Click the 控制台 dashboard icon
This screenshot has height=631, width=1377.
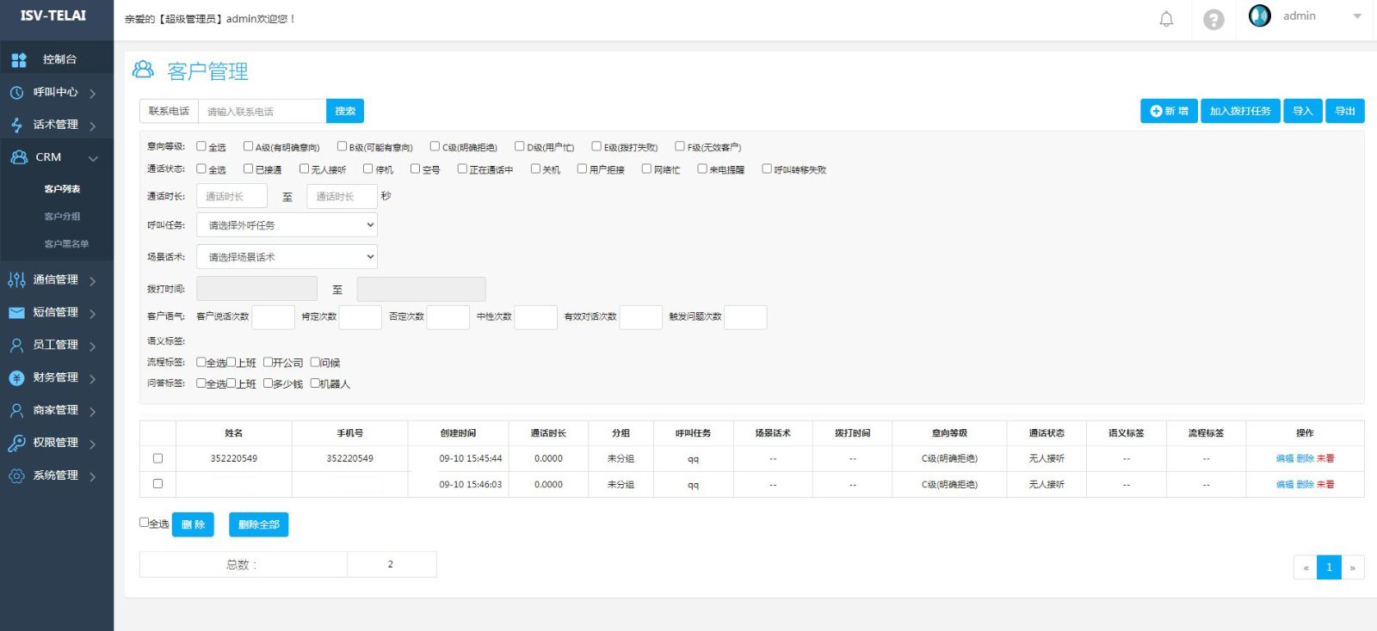(19, 59)
